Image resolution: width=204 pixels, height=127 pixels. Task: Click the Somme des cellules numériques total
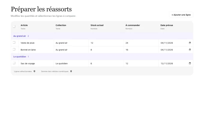click(56, 71)
